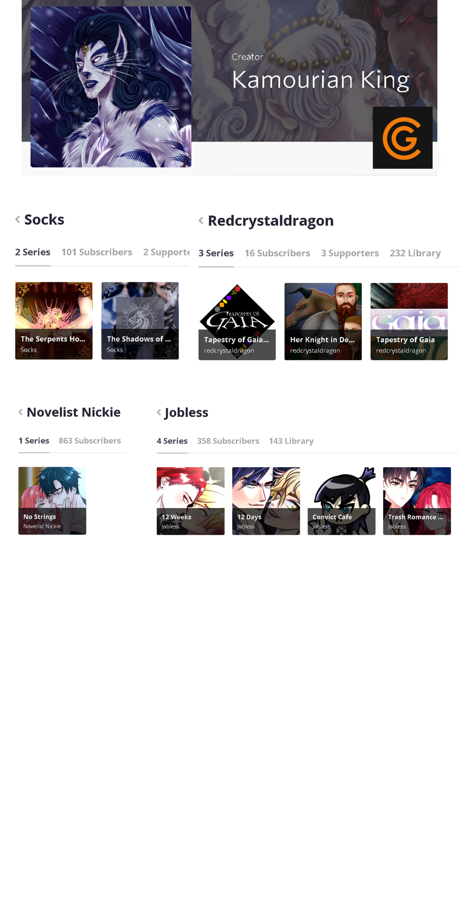
Task: Open the 12 Weeks series cover
Action: pyautogui.click(x=191, y=501)
